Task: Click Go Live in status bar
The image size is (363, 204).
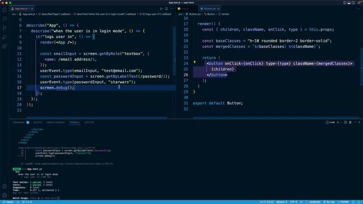Action: pyautogui.click(x=329, y=202)
